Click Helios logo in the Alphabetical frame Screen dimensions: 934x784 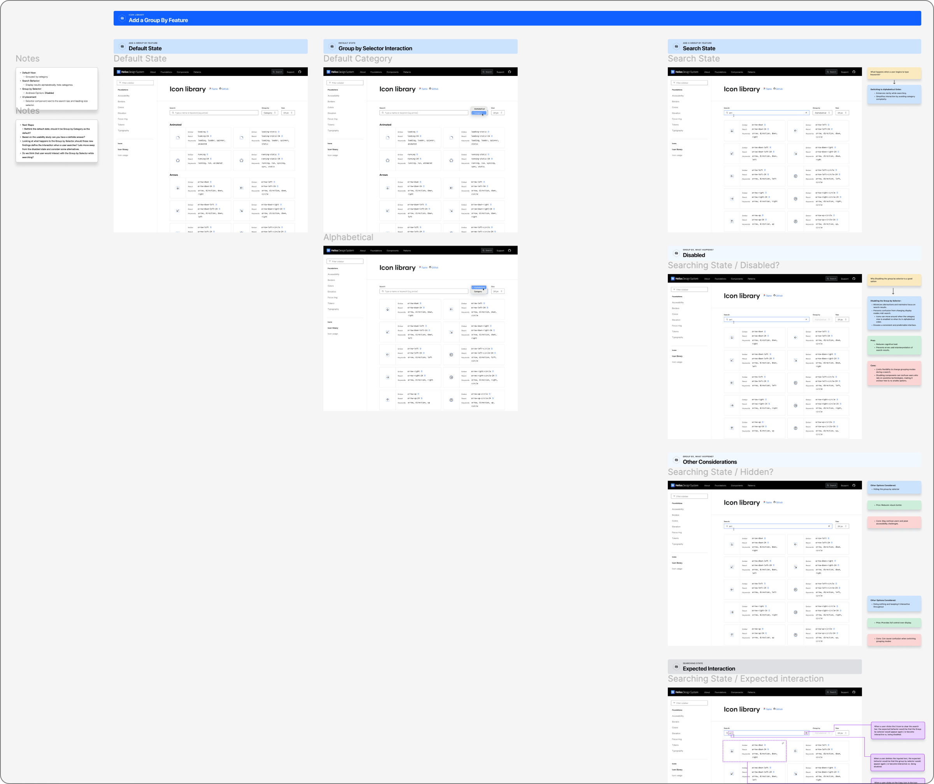click(x=329, y=251)
